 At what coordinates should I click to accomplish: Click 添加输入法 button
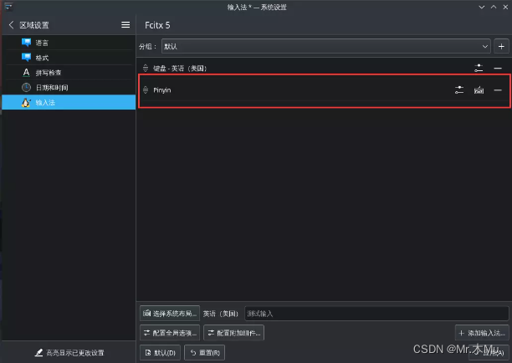click(482, 333)
